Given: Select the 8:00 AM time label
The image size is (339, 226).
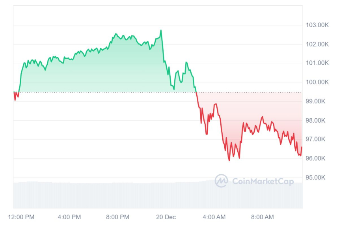Looking at the screenshot, I should (262, 217).
